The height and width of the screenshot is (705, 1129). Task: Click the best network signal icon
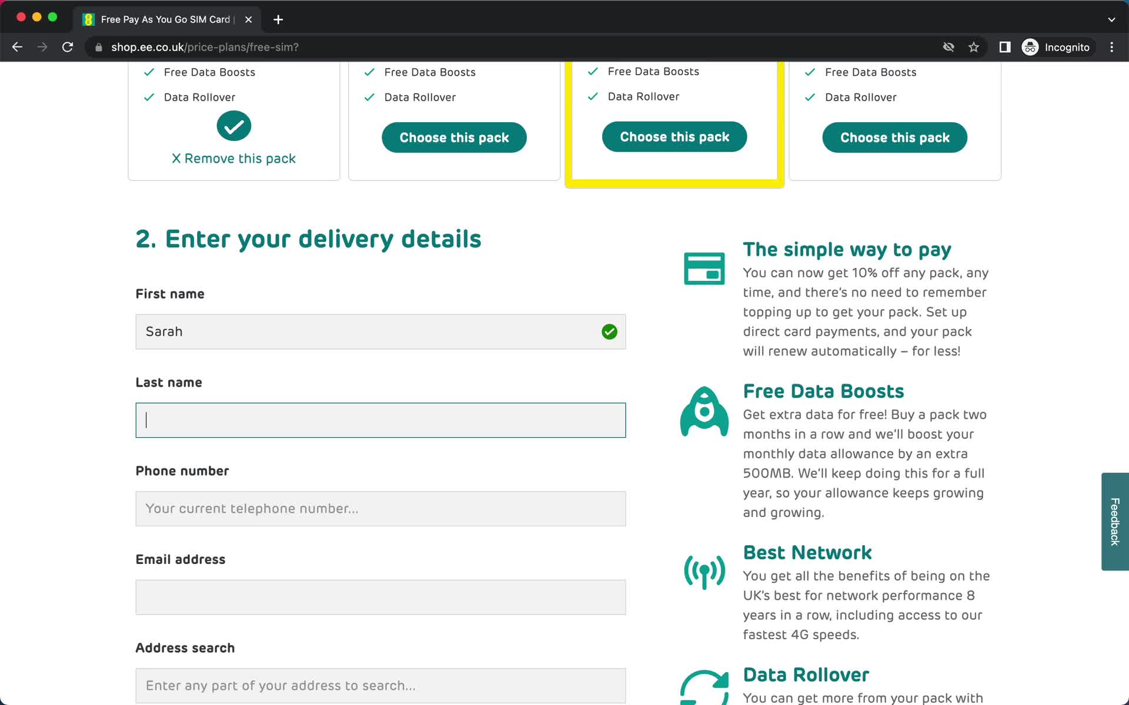704,571
